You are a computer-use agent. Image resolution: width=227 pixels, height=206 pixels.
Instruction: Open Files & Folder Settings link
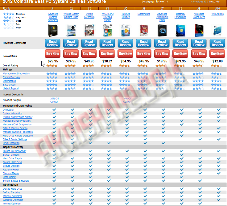(15, 139)
